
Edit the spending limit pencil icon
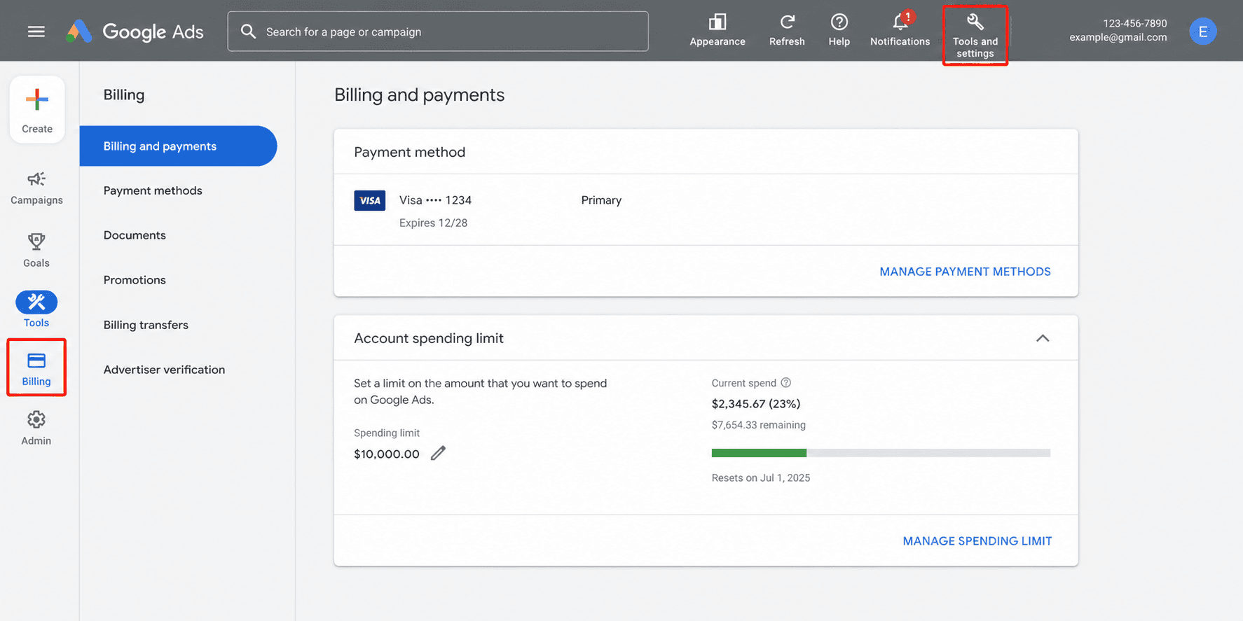(x=438, y=453)
